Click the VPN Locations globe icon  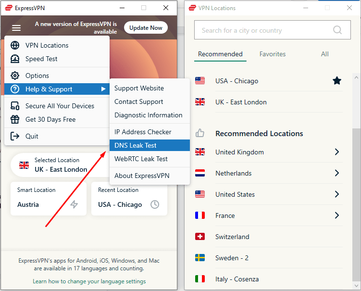click(x=15, y=45)
